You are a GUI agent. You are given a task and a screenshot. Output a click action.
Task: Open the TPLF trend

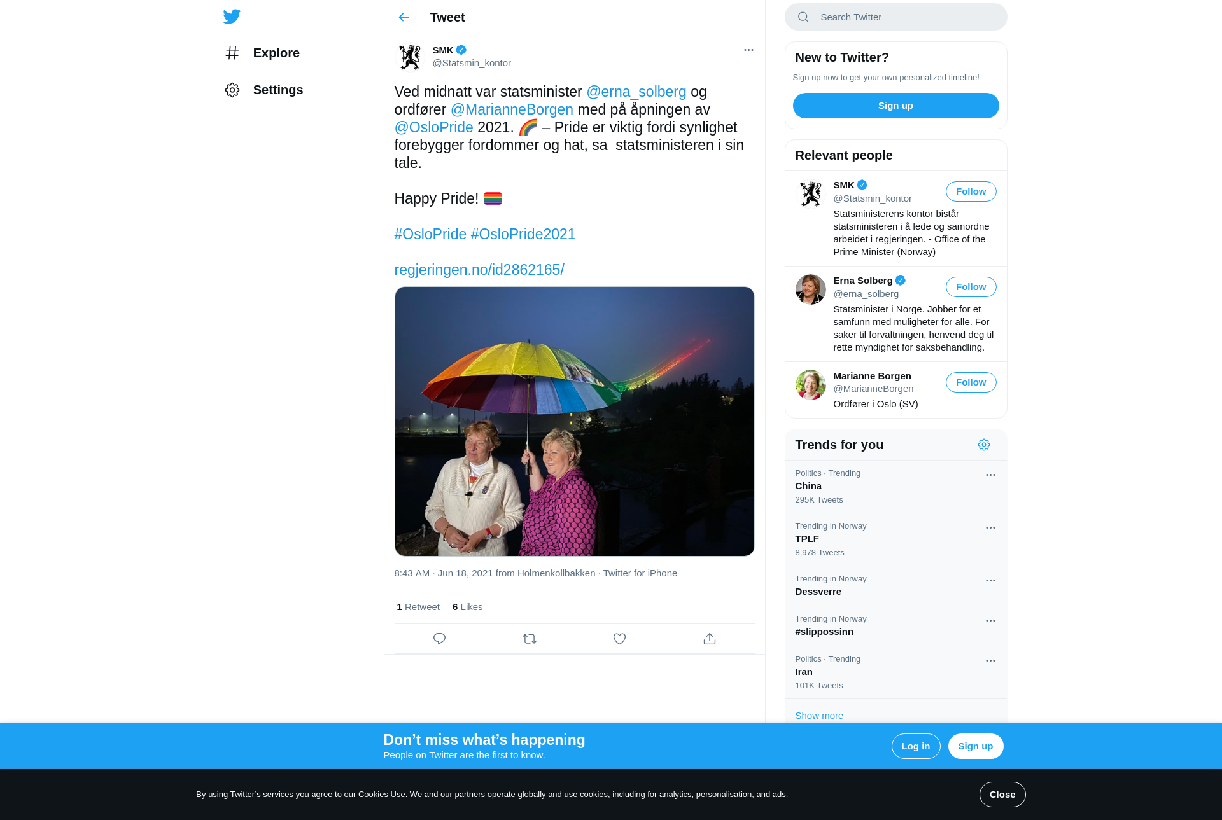(895, 539)
